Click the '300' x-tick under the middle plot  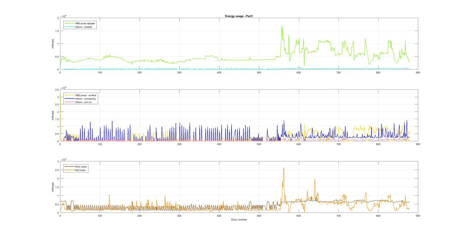179,144
